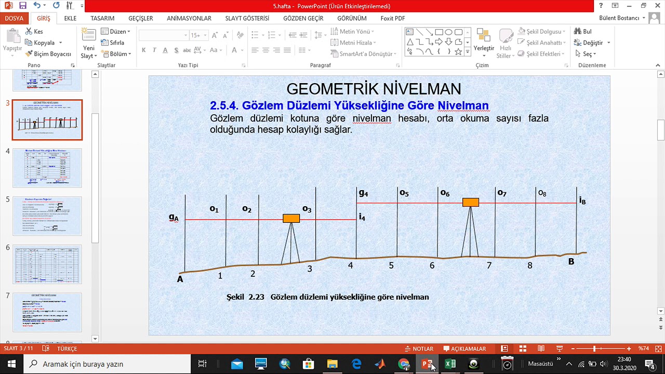Open the Windows Start menu
This screenshot has height=374, width=665.
tap(11, 364)
